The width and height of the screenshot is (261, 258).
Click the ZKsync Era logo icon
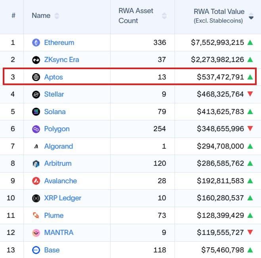tap(36, 60)
